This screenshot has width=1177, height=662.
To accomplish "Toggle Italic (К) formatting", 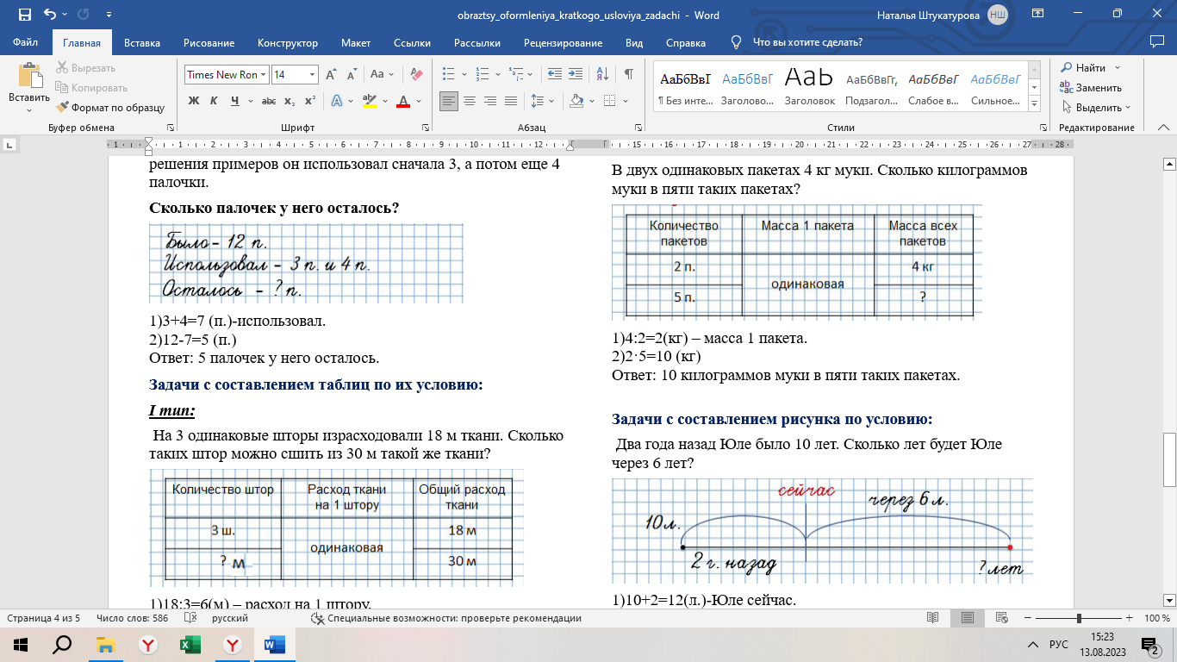I will pos(215,101).
